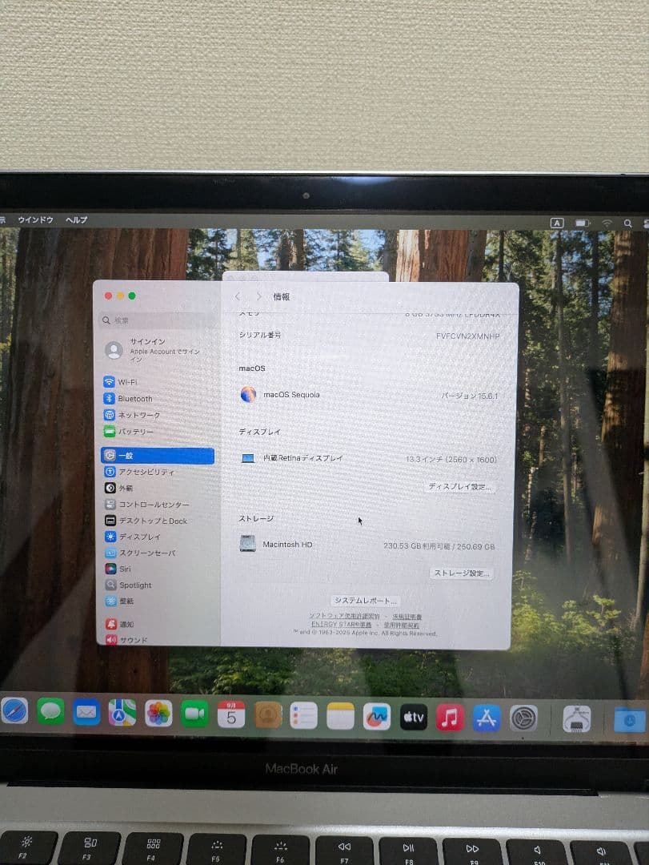
Task: Open Music from Dock
Action: click(x=450, y=718)
